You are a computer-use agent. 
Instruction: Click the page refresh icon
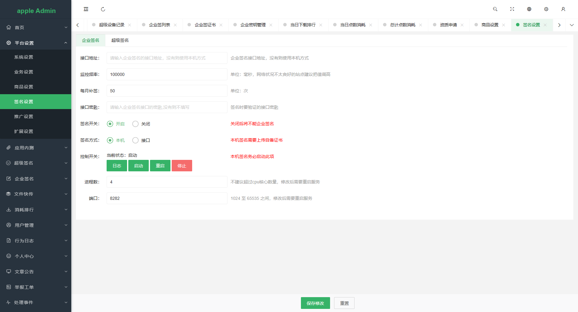click(x=103, y=9)
